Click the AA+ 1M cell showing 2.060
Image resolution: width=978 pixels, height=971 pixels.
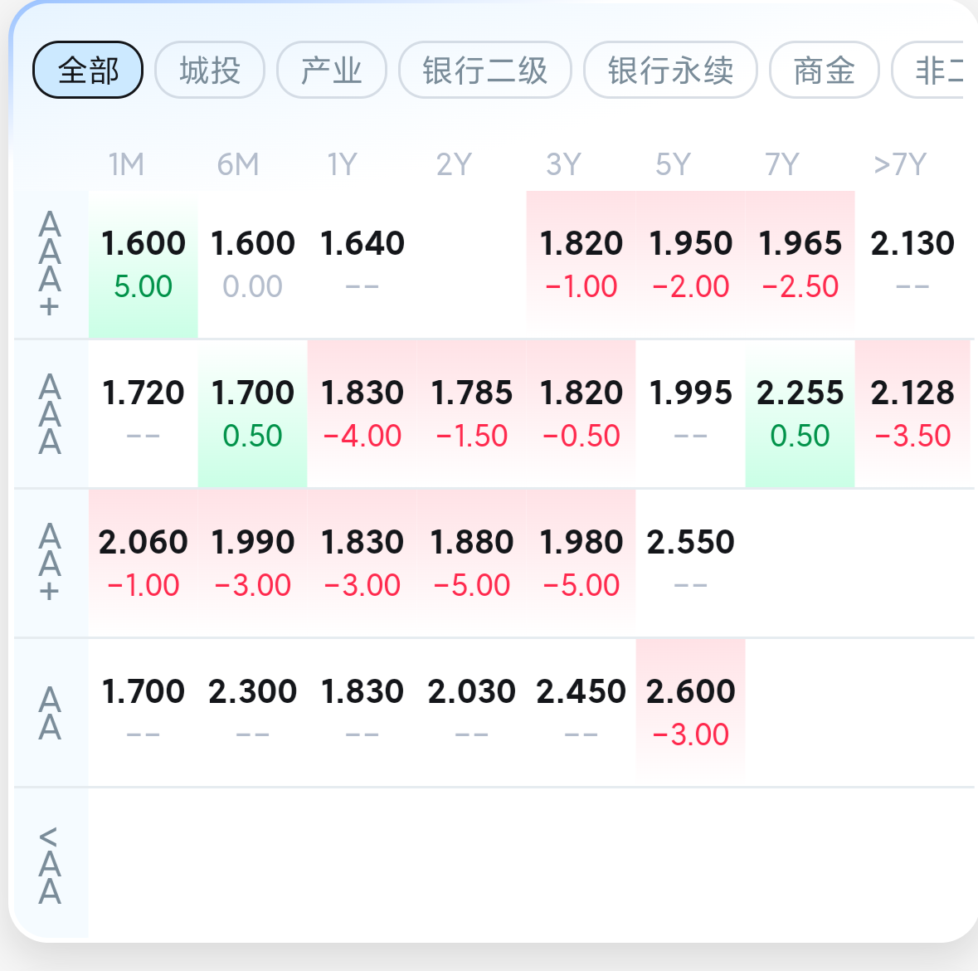coord(144,564)
